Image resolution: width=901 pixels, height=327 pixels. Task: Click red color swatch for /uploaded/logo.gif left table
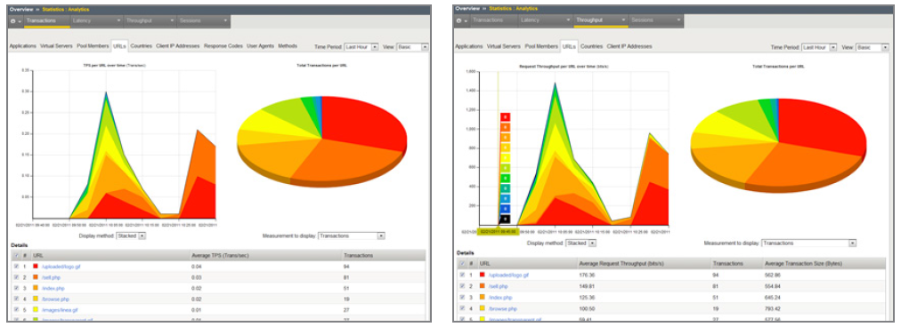coord(37,267)
